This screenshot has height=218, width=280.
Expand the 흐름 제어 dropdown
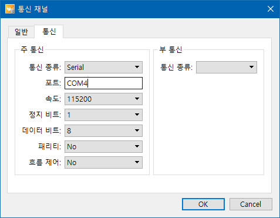pyautogui.click(x=103, y=162)
